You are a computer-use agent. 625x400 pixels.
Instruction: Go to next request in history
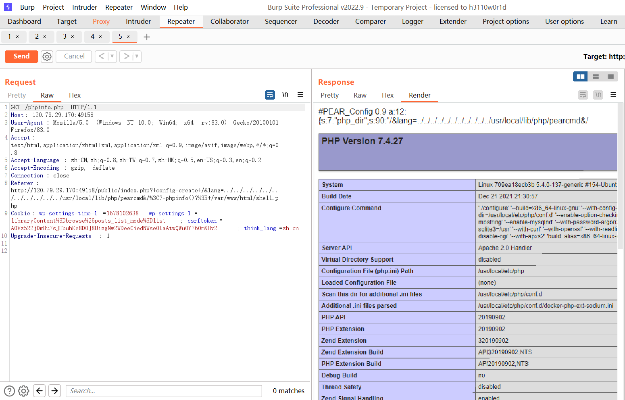point(126,56)
